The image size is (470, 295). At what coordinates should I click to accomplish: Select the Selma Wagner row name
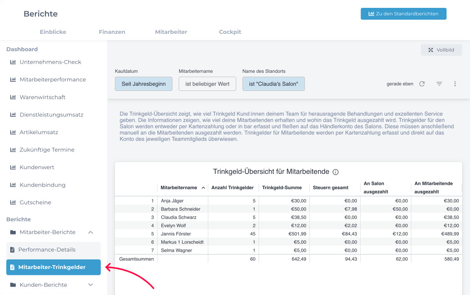click(177, 251)
